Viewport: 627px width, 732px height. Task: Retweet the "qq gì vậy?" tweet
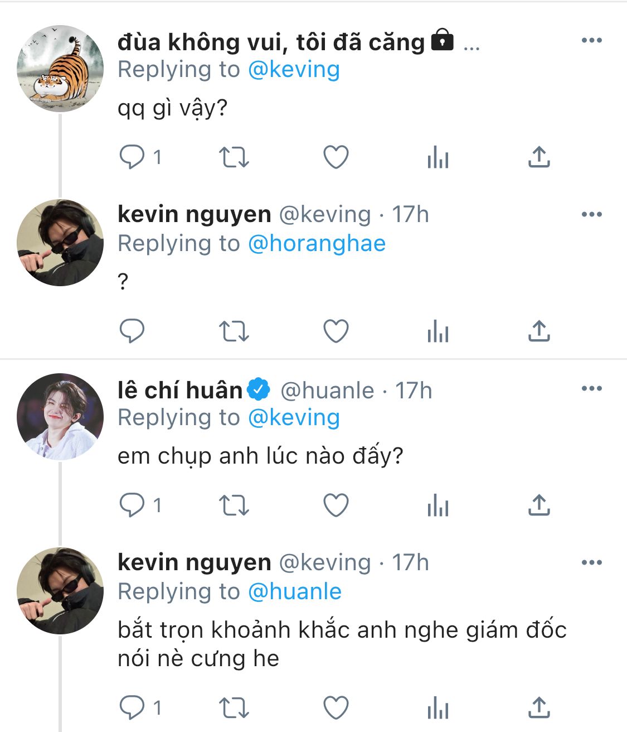pyautogui.click(x=234, y=157)
